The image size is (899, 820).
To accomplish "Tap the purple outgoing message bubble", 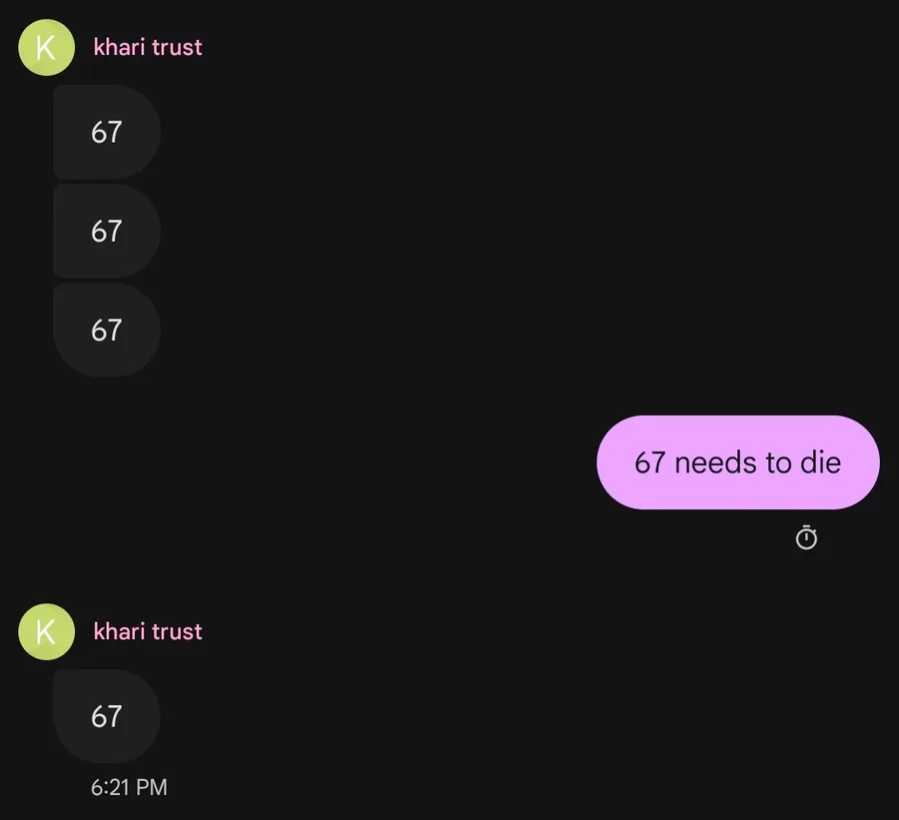I will click(737, 462).
